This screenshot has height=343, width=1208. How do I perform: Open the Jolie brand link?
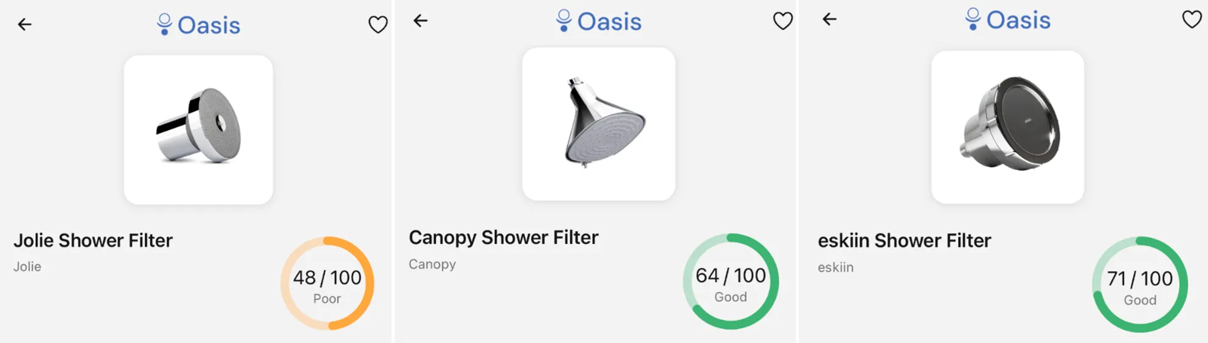pos(27,266)
